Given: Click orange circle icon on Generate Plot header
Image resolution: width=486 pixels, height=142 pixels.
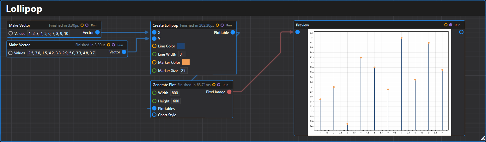Looking at the screenshot, I should tap(214, 85).
